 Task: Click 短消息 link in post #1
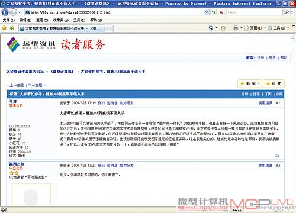tap(112, 103)
